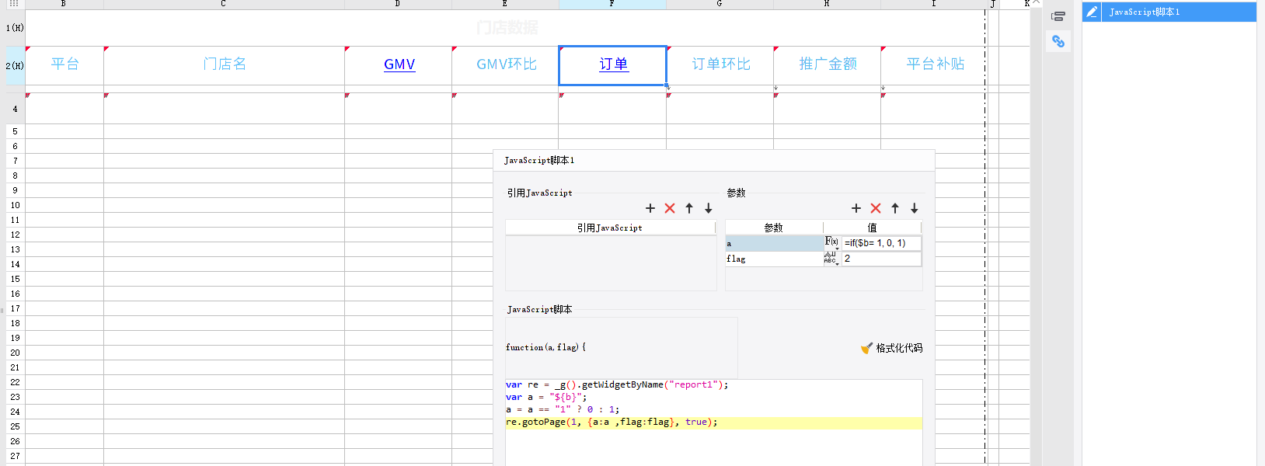The height and width of the screenshot is (466, 1265).
Task: Move the parameter down with the arrow
Action: coord(915,208)
